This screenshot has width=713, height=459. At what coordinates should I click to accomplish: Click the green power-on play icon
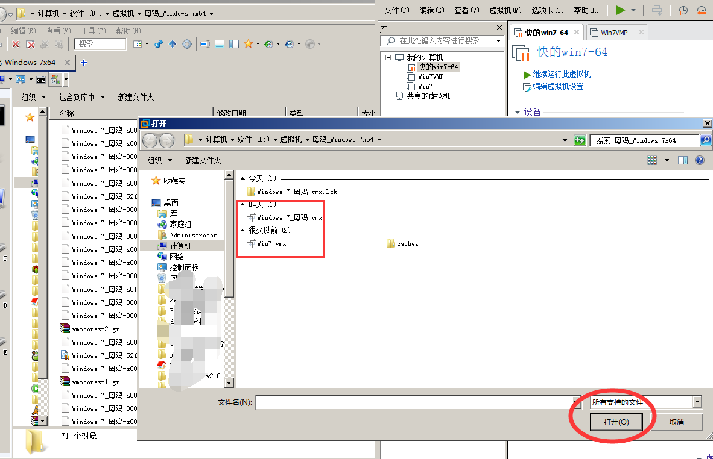pos(621,10)
